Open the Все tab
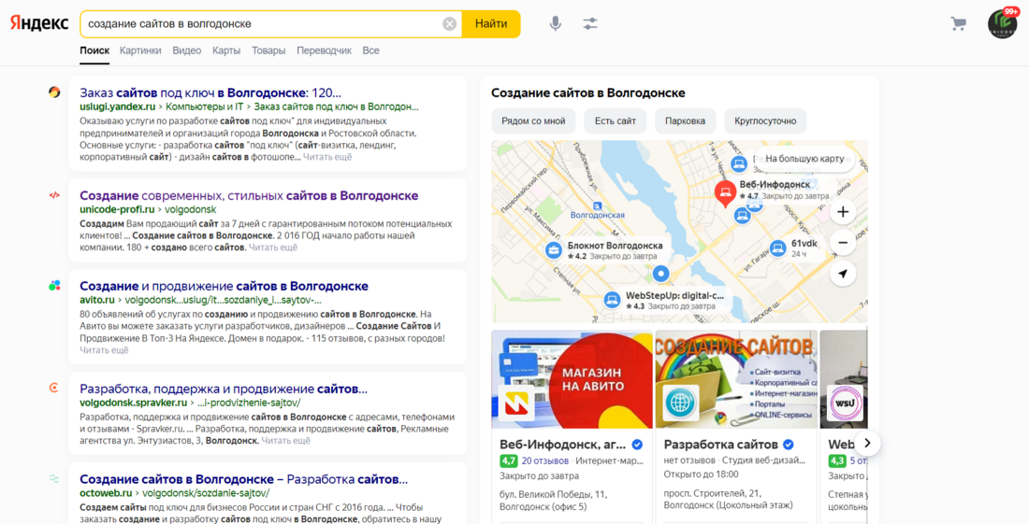 click(370, 50)
